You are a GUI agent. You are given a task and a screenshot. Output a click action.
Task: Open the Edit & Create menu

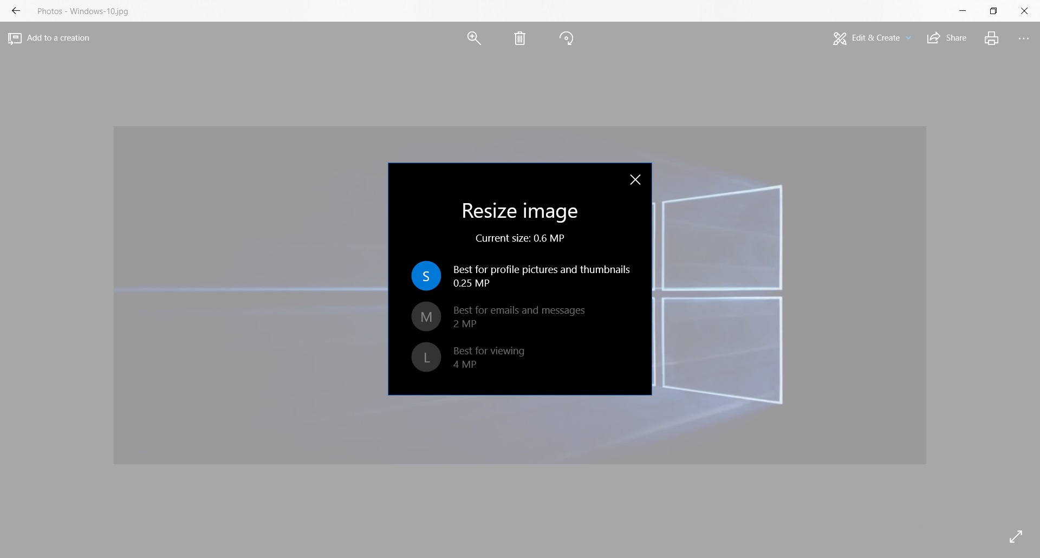coord(872,38)
